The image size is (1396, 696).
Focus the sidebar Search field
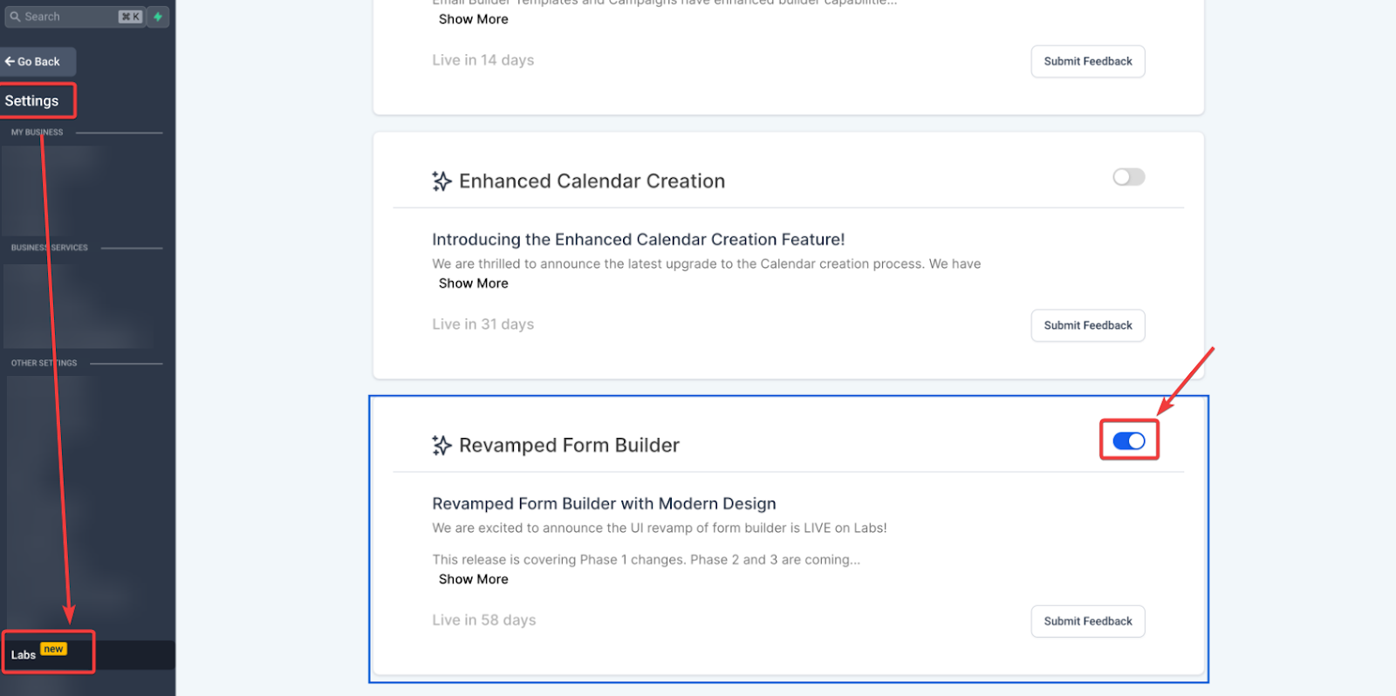(x=74, y=17)
